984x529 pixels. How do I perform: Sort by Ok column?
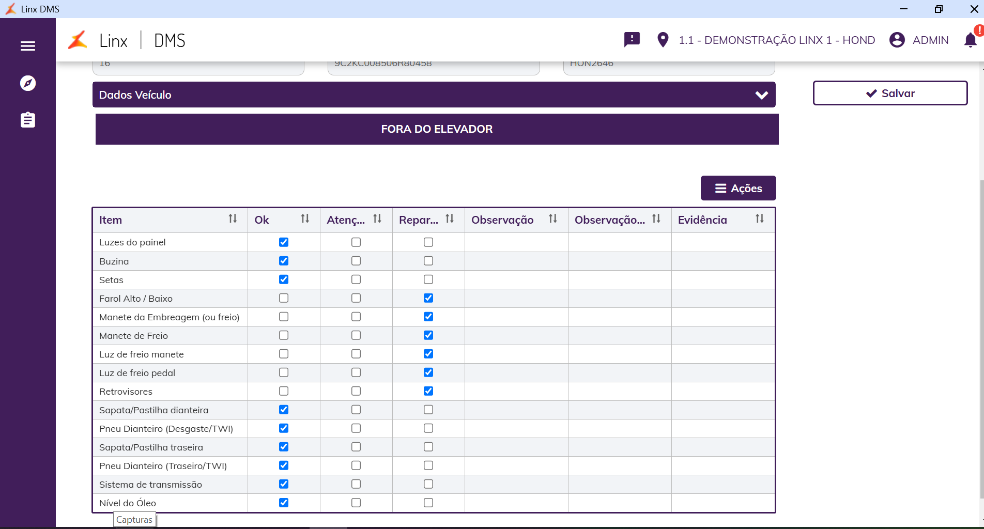[305, 219]
